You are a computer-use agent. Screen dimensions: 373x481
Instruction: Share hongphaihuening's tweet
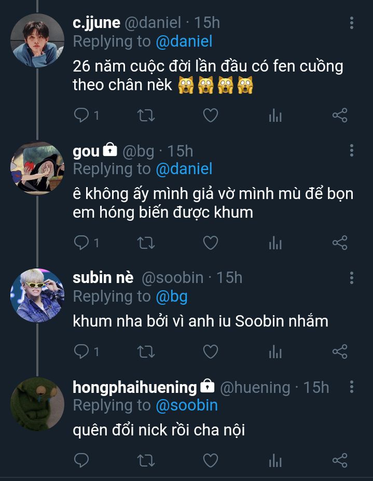[x=339, y=460]
